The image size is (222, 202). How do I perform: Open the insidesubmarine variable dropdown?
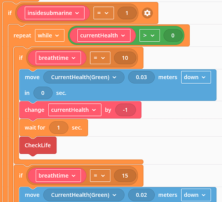tap(55, 13)
